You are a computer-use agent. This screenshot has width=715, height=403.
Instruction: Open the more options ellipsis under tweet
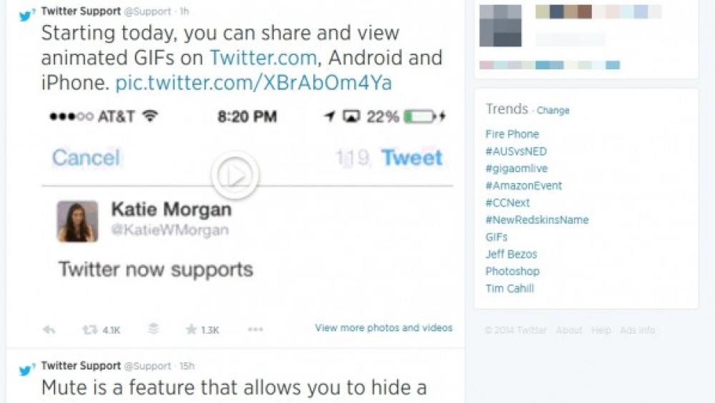(x=255, y=329)
